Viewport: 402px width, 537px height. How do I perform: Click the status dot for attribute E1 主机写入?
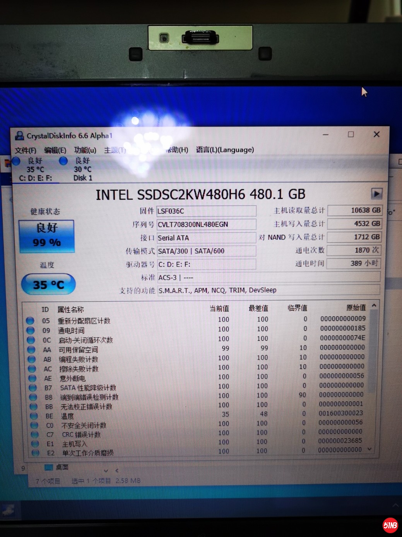click(x=35, y=444)
